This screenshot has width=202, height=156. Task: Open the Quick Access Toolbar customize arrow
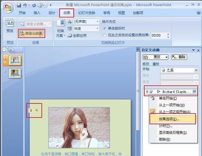pos(50,5)
